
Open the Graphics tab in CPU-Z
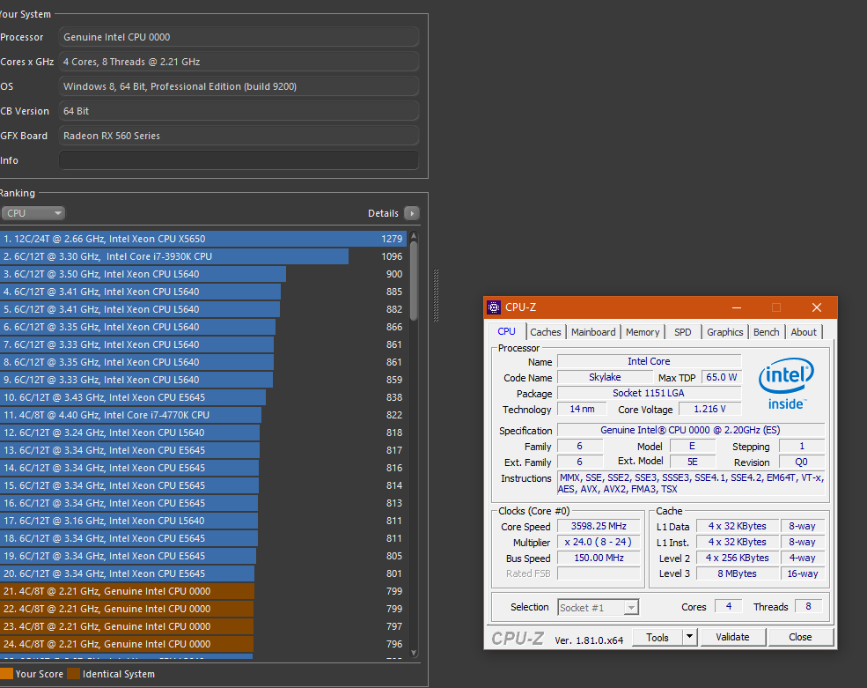pos(724,332)
